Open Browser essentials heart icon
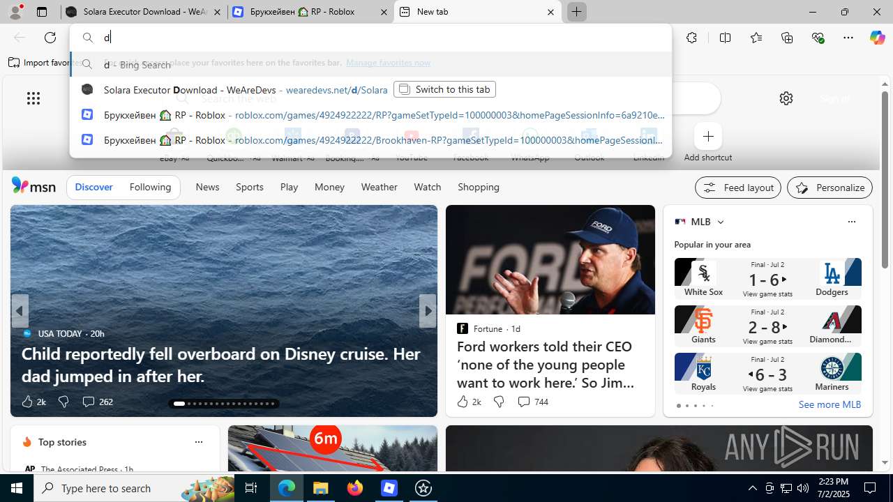 pyautogui.click(x=818, y=38)
